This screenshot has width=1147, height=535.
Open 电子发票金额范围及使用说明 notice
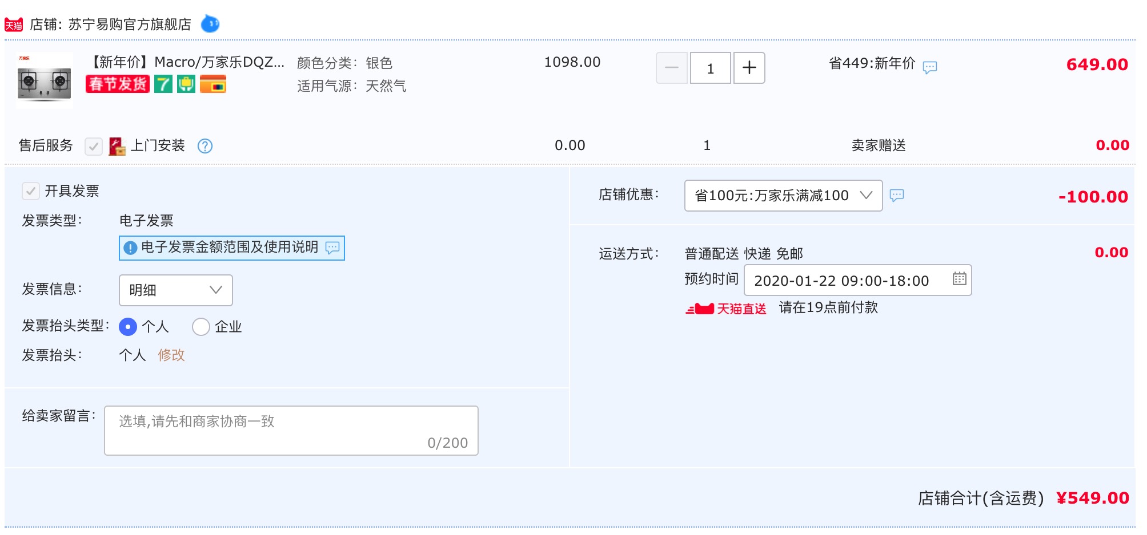(x=232, y=248)
